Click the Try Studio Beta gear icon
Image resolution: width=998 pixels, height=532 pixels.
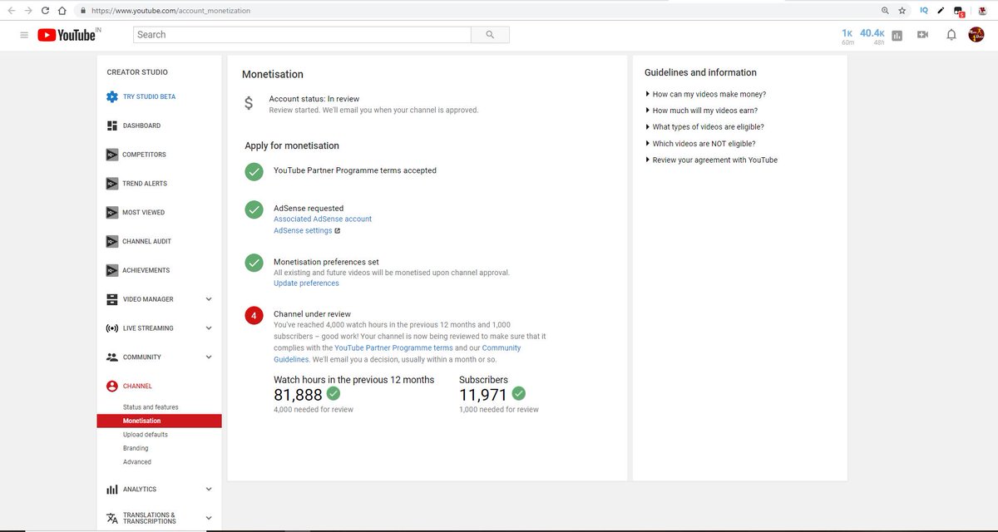(x=112, y=96)
